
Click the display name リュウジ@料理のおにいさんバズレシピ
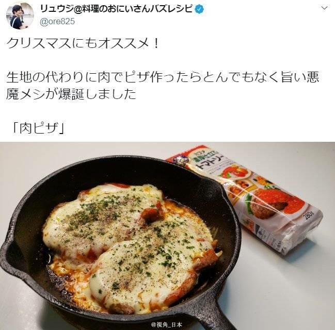(x=117, y=9)
